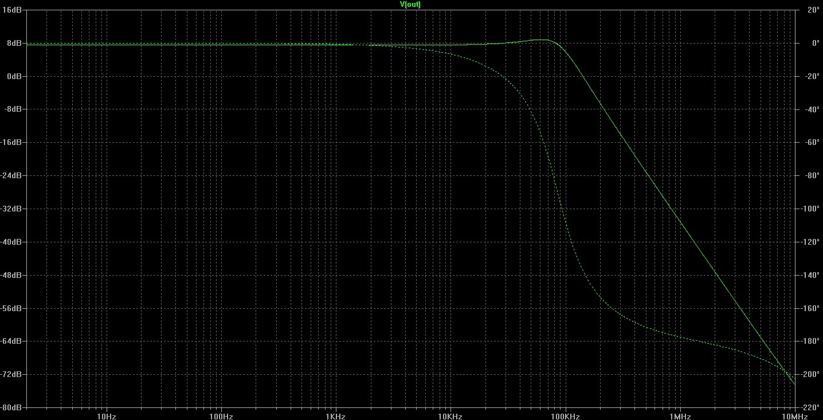Image resolution: width=823 pixels, height=420 pixels.
Task: Click the 1KHz frequency axis label
Action: (x=336, y=416)
